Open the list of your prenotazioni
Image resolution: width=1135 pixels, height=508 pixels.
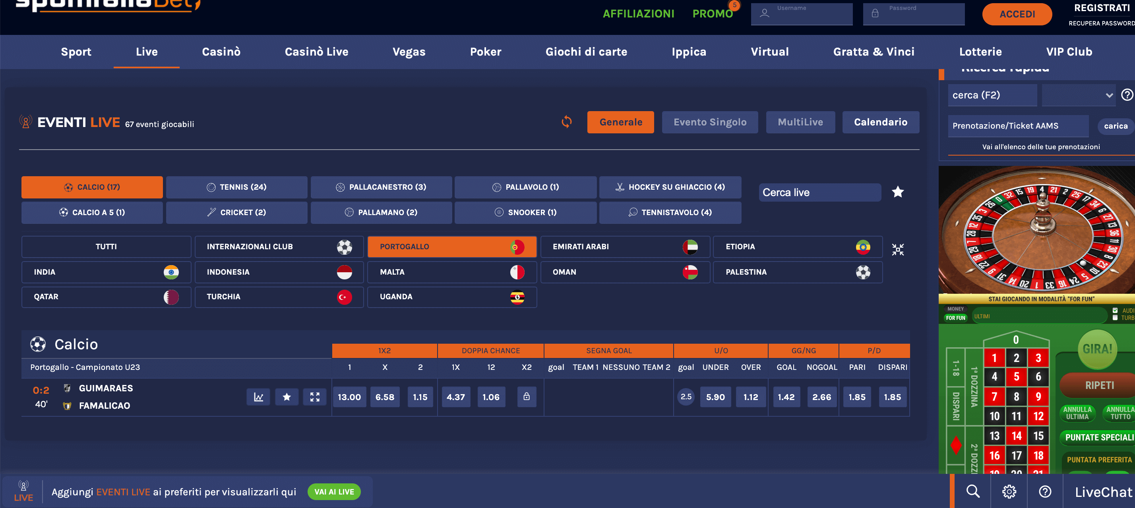[x=1041, y=147]
